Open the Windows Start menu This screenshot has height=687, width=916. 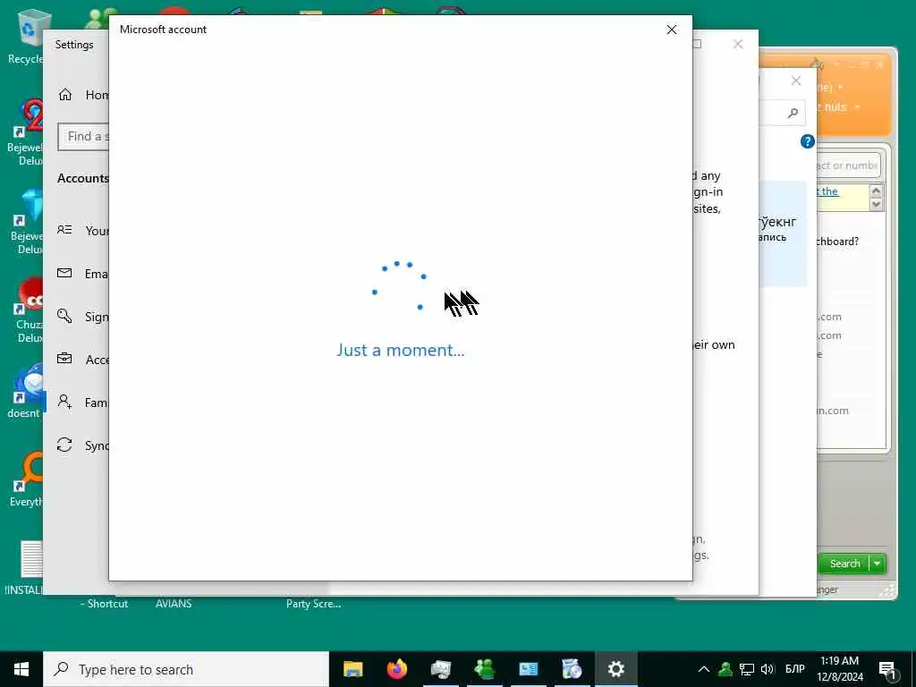[21, 669]
